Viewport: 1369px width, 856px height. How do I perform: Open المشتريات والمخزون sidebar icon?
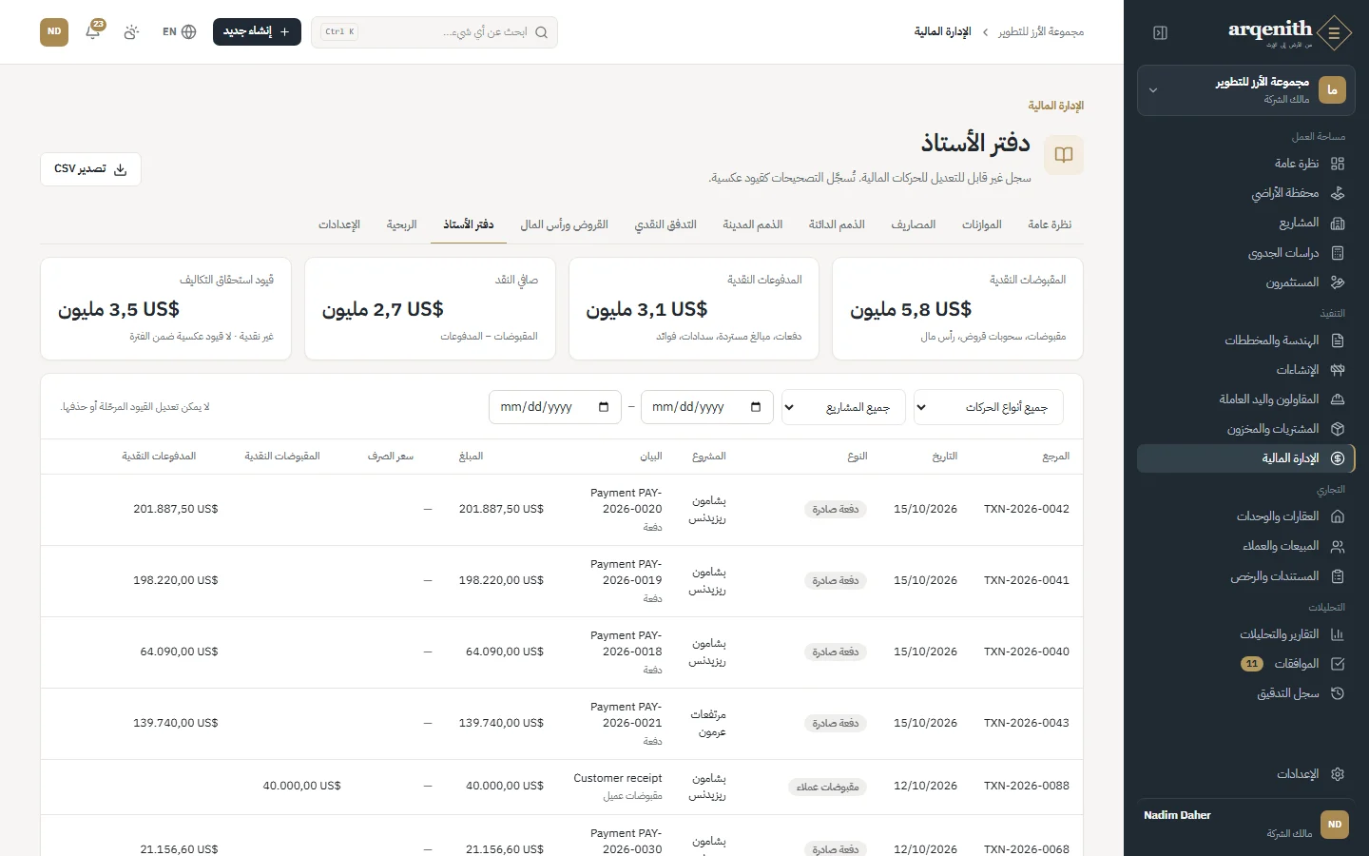(1338, 429)
